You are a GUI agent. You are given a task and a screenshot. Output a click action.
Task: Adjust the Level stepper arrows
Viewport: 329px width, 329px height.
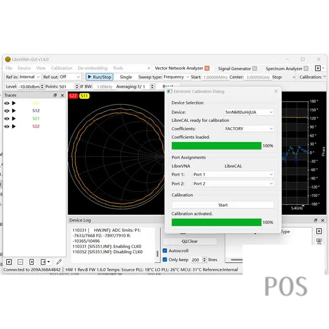[42, 86]
